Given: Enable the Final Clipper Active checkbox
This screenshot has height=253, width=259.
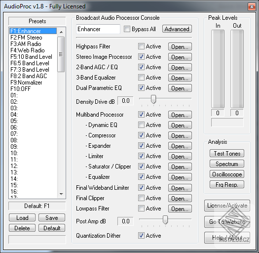Looking at the screenshot, I should pyautogui.click(x=141, y=198).
